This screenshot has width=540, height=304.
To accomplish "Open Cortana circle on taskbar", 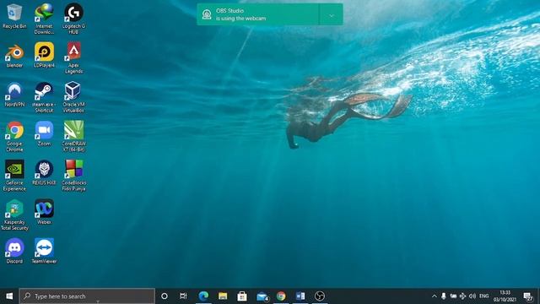I will tap(165, 296).
